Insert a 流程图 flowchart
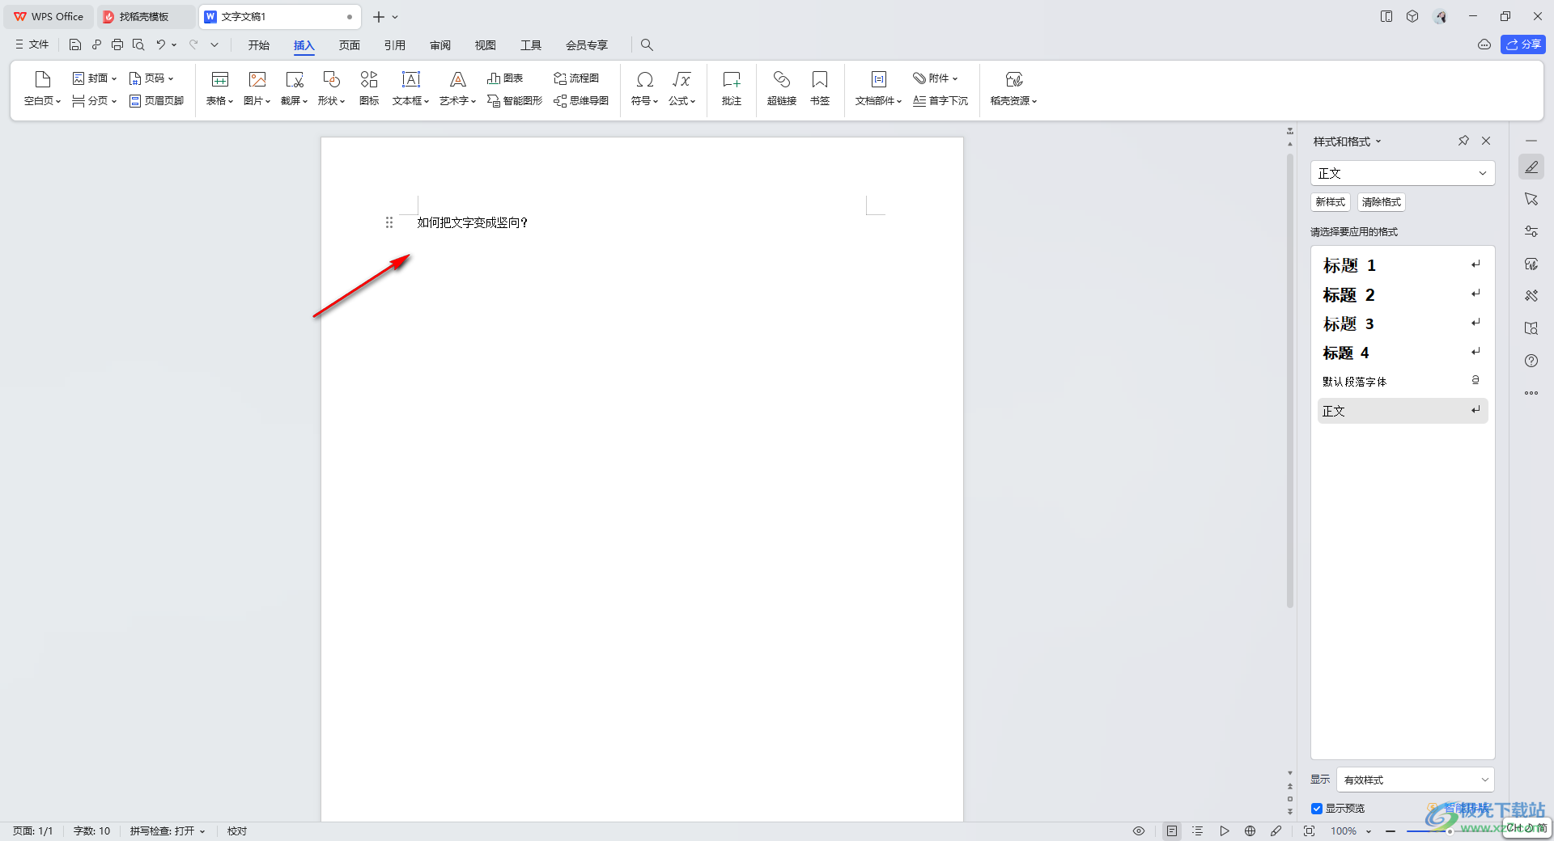Image resolution: width=1554 pixels, height=841 pixels. (576, 78)
